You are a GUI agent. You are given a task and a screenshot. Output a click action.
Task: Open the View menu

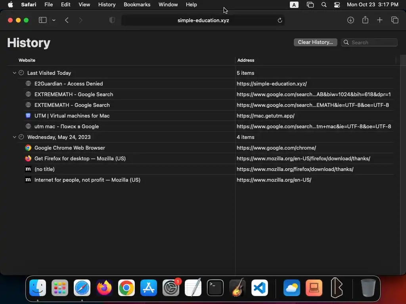(84, 5)
